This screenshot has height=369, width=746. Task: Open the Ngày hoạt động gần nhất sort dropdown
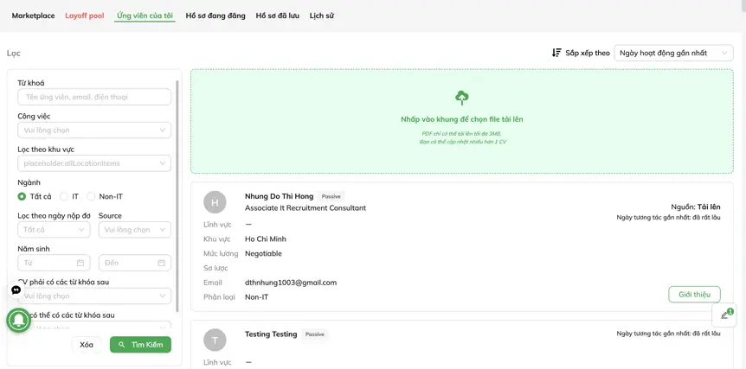point(673,53)
